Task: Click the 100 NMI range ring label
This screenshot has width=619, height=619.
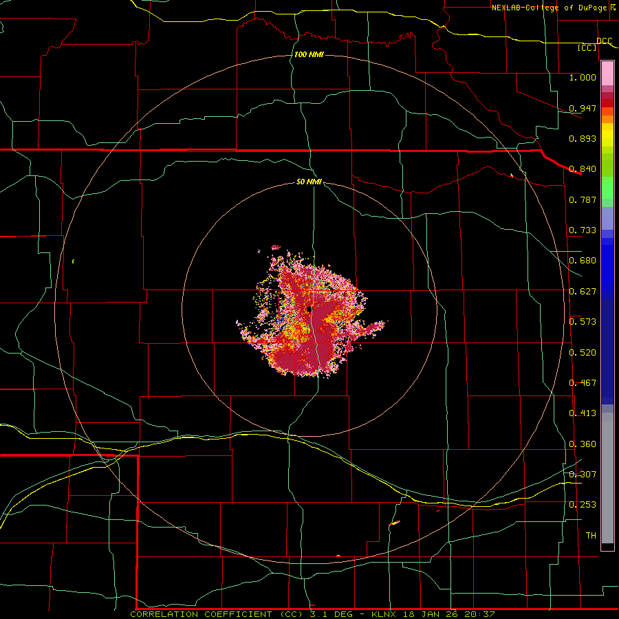Action: 309,54
